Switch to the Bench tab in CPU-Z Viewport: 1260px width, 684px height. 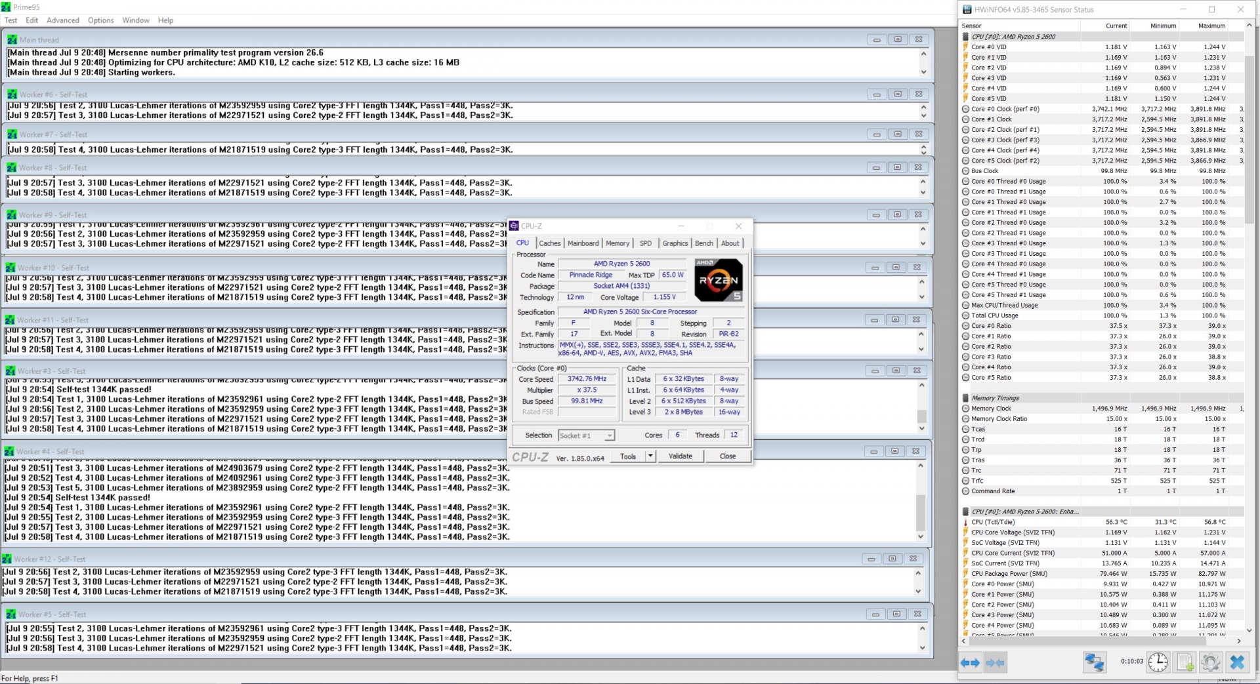[704, 243]
